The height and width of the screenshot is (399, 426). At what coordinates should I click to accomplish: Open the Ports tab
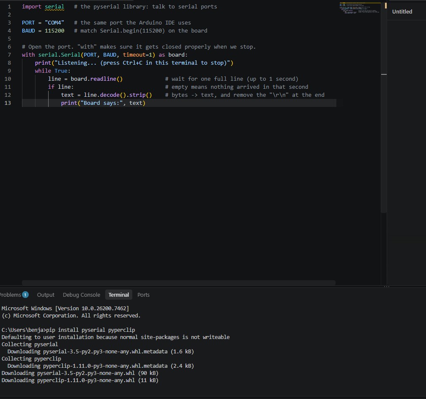pyautogui.click(x=143, y=295)
